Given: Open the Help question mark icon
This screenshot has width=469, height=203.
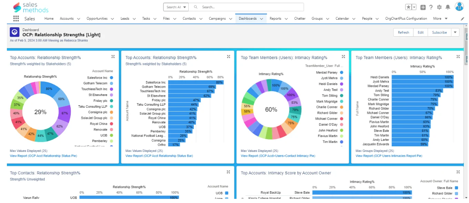Looking at the screenshot, I should [431, 7].
